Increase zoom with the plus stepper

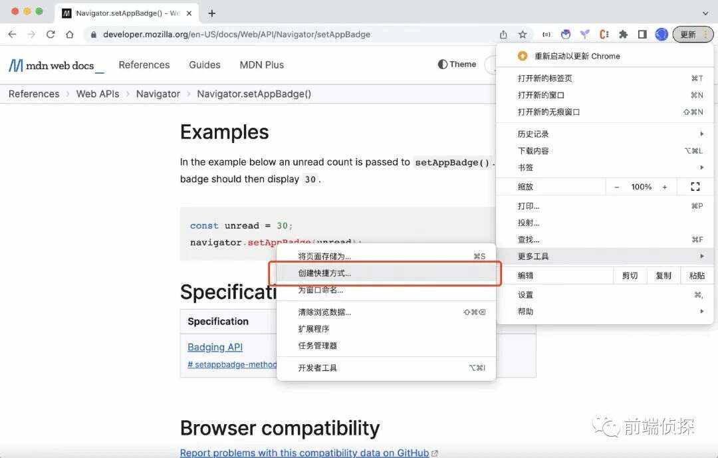click(x=664, y=187)
